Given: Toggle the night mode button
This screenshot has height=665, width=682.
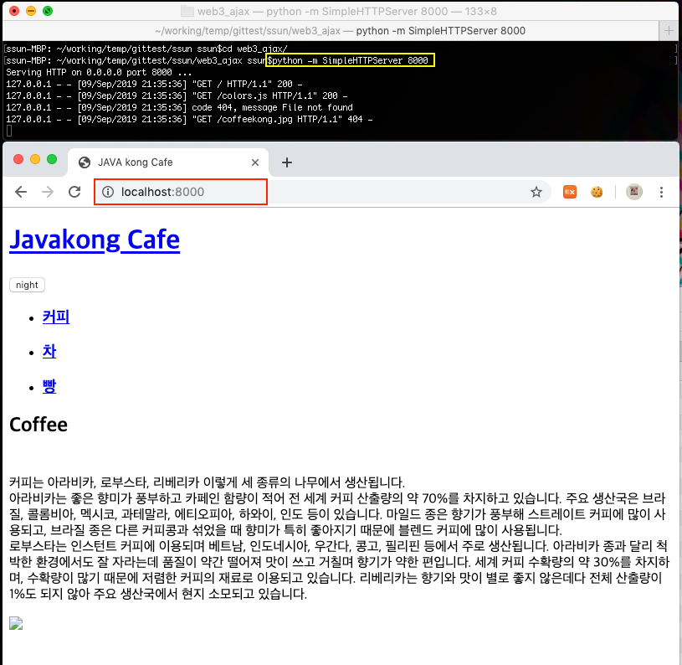Looking at the screenshot, I should pos(27,285).
